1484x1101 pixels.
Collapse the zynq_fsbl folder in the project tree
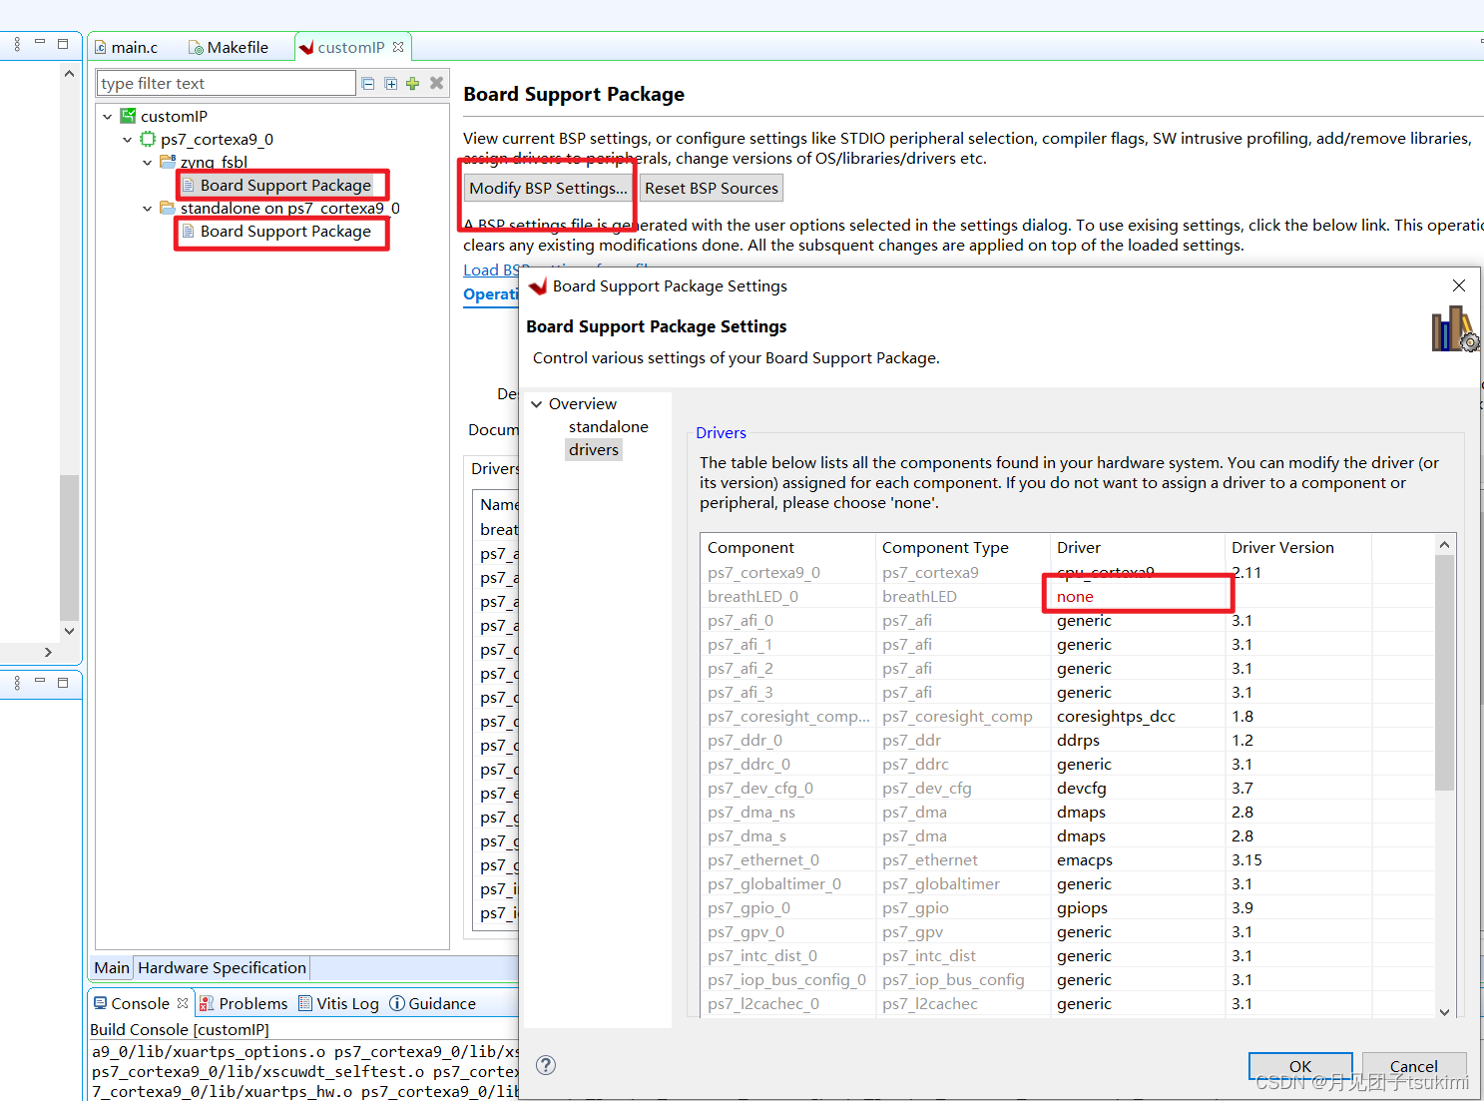coord(147,162)
